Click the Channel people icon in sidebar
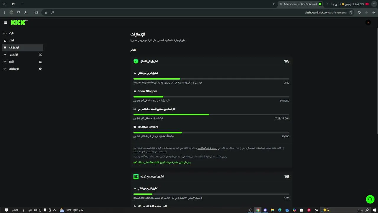The height and width of the screenshot is (213, 378). [40, 62]
